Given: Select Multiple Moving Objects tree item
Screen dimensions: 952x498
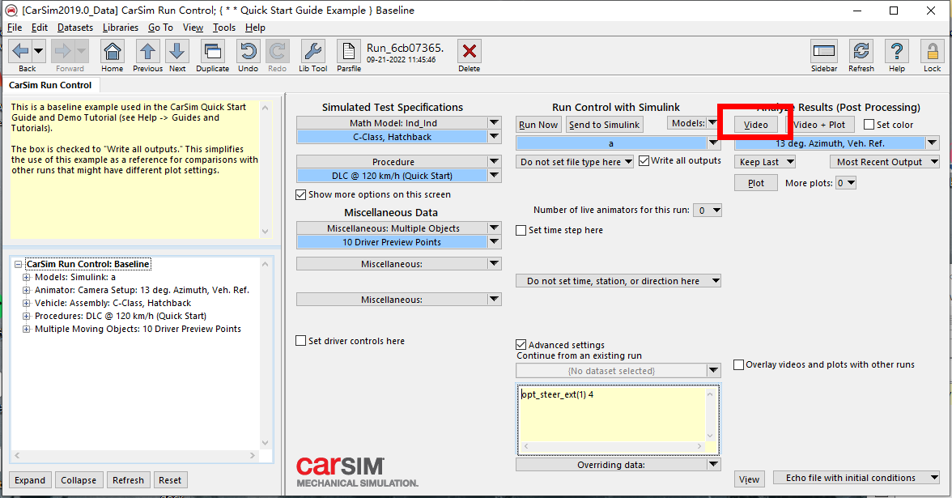Looking at the screenshot, I should pos(138,329).
